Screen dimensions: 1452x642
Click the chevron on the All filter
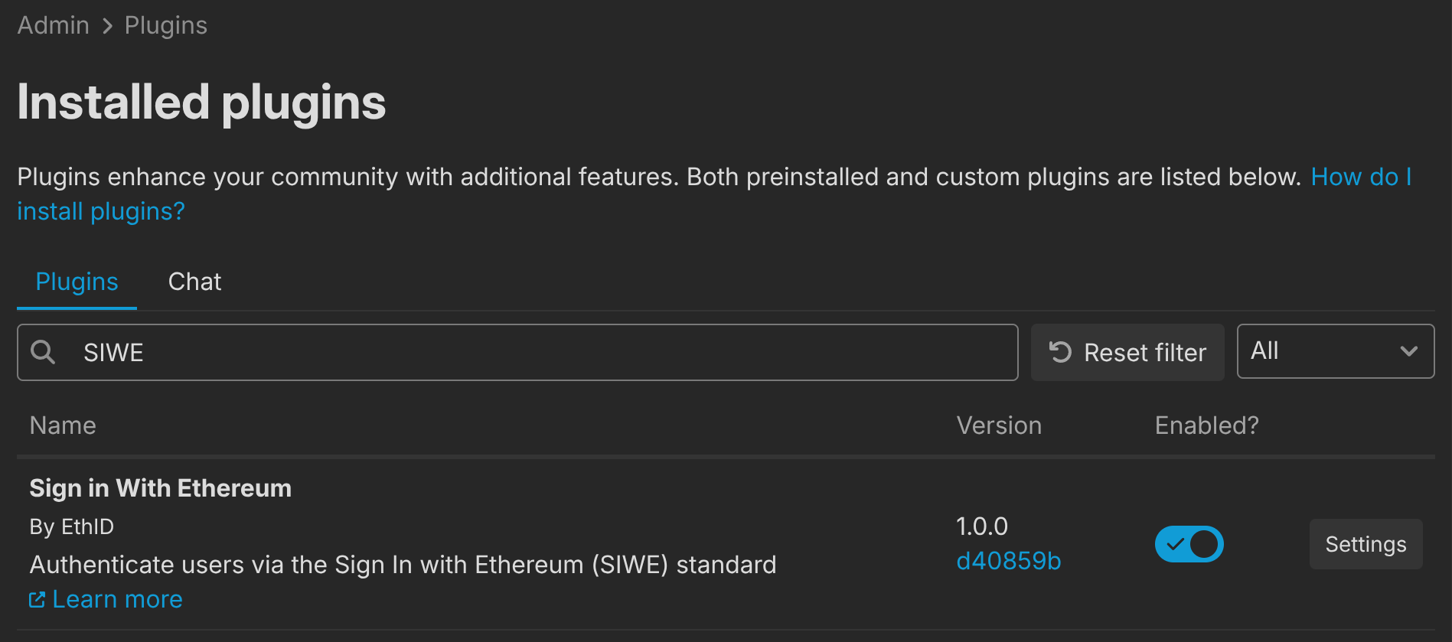click(1409, 352)
